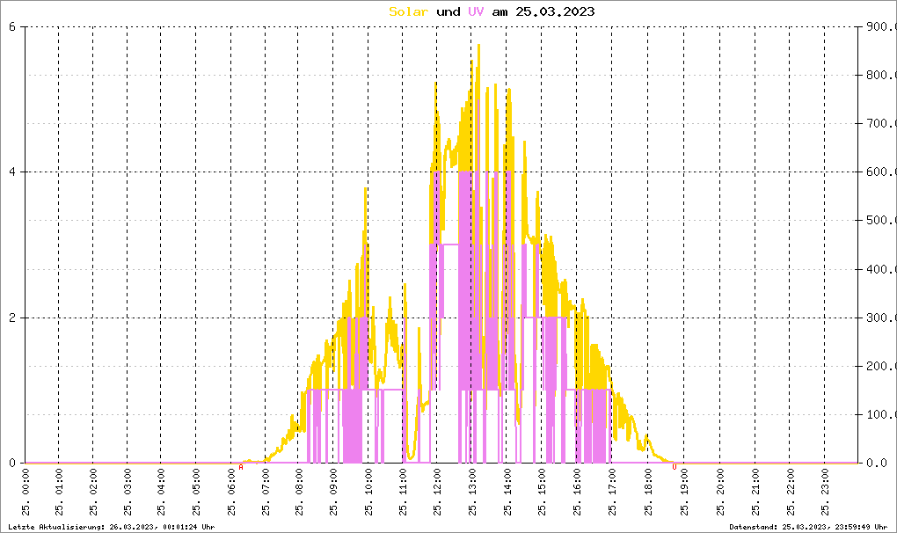Click the time label '25. 20:00'
The width and height of the screenshot is (897, 533).
(x=720, y=493)
